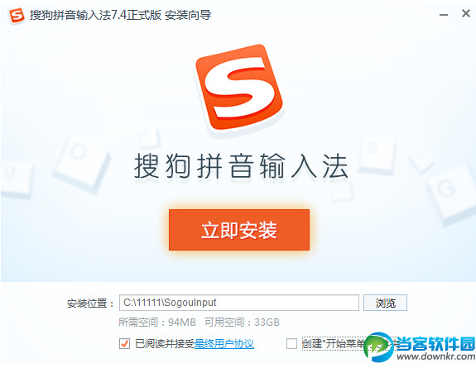Screen dimensions: 476x368
Task: Open the 最终用户协议 link
Action: click(224, 344)
